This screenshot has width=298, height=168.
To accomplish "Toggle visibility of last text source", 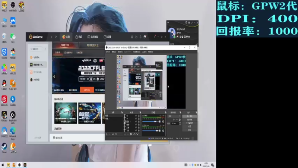I will pyautogui.click(x=136, y=130).
